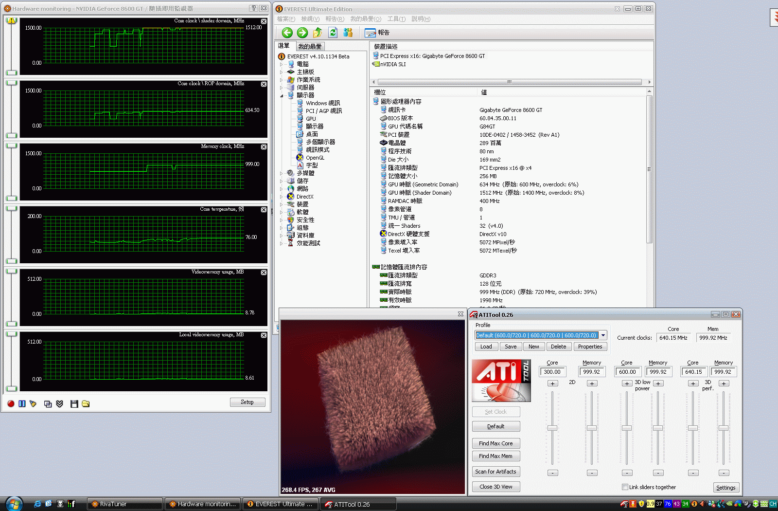Pause hardware monitoring with the blue pause icon
778x511 pixels.
[22, 404]
